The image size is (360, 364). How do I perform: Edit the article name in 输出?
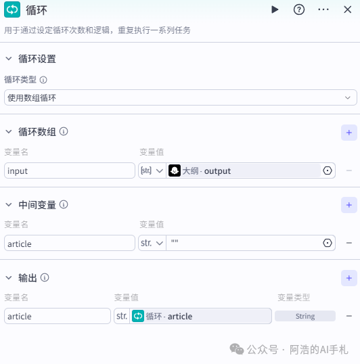[x=58, y=316]
